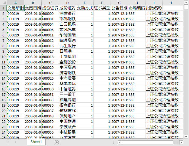Image resolution: width=189 pixels, height=146 pixels.
Task: Select cell 中国联通
Action: [67, 121]
